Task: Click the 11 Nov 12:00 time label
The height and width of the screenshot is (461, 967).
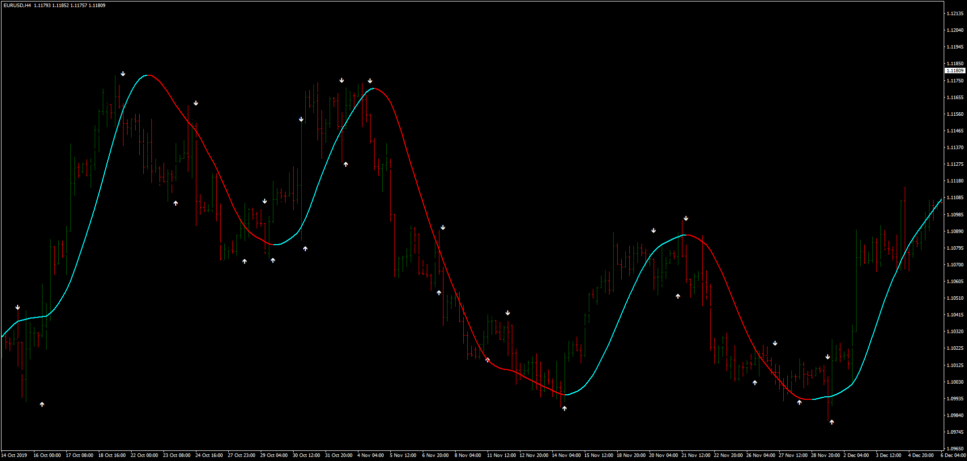Action: (501, 455)
